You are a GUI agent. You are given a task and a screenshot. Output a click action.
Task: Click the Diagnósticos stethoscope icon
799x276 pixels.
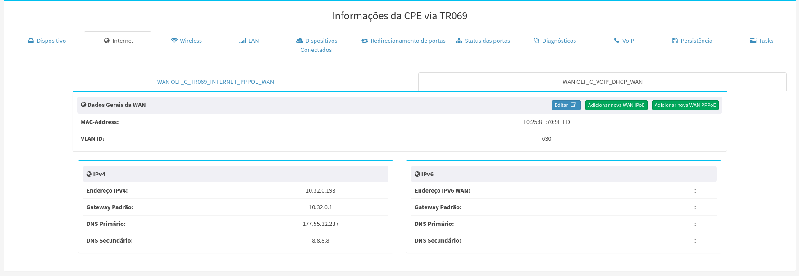[536, 41]
